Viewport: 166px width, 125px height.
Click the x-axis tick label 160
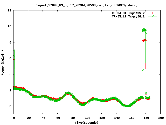point(132,118)
